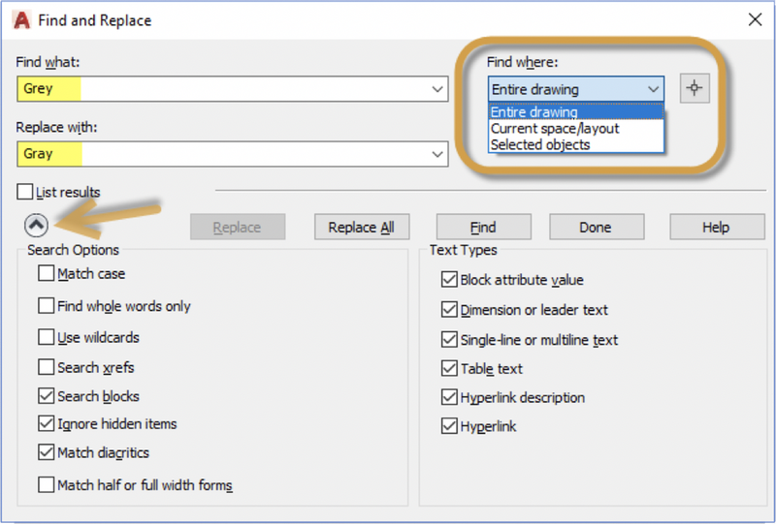Uncheck Table text type

pos(449,368)
